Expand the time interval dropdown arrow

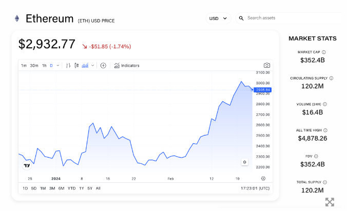58,66
